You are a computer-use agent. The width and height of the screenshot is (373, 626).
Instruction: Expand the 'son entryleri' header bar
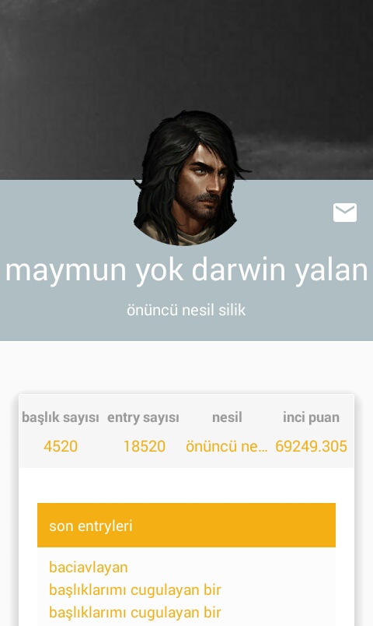[186, 525]
